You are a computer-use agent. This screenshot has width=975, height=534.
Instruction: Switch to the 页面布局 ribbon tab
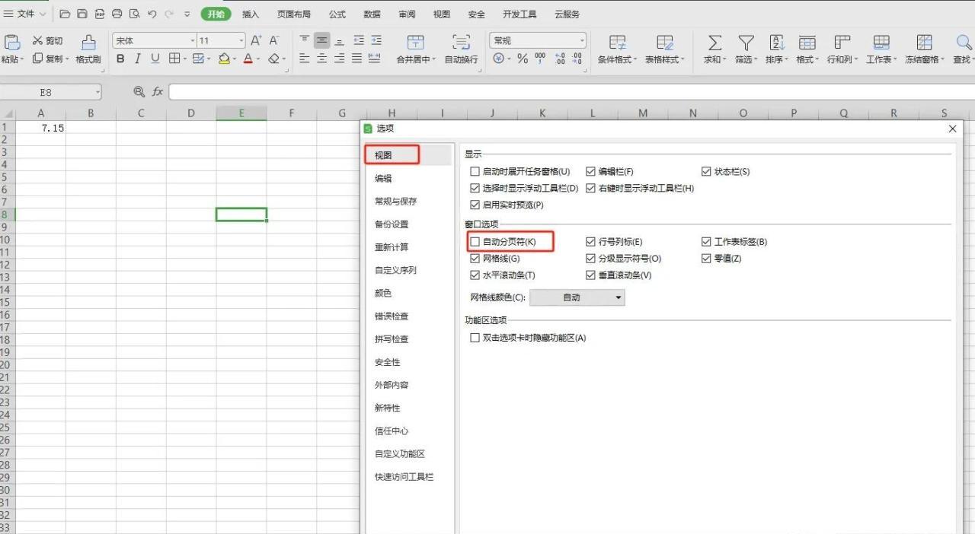click(293, 14)
